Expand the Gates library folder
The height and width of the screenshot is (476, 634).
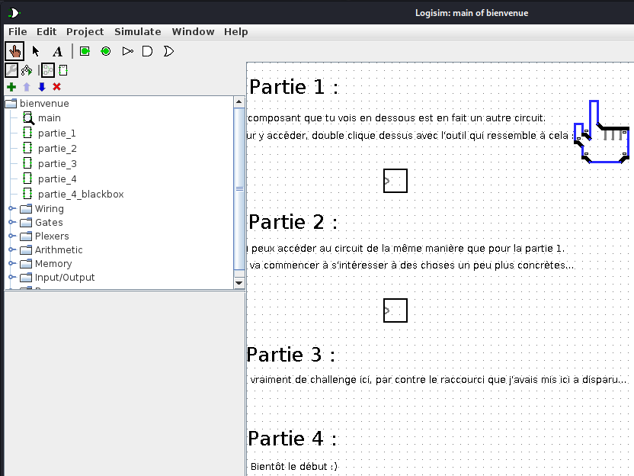click(x=11, y=223)
